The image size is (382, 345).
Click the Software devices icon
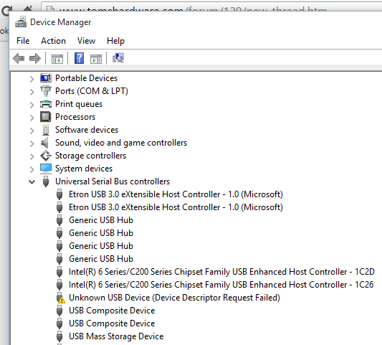[x=46, y=130]
